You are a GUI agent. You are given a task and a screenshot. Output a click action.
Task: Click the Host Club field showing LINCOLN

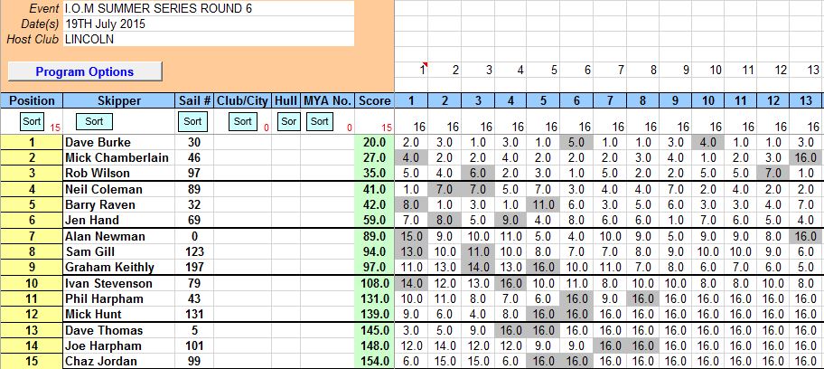click(208, 39)
